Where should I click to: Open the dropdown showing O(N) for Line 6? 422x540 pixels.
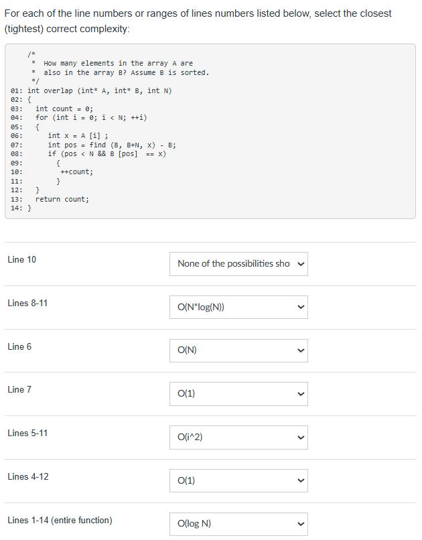coord(240,350)
